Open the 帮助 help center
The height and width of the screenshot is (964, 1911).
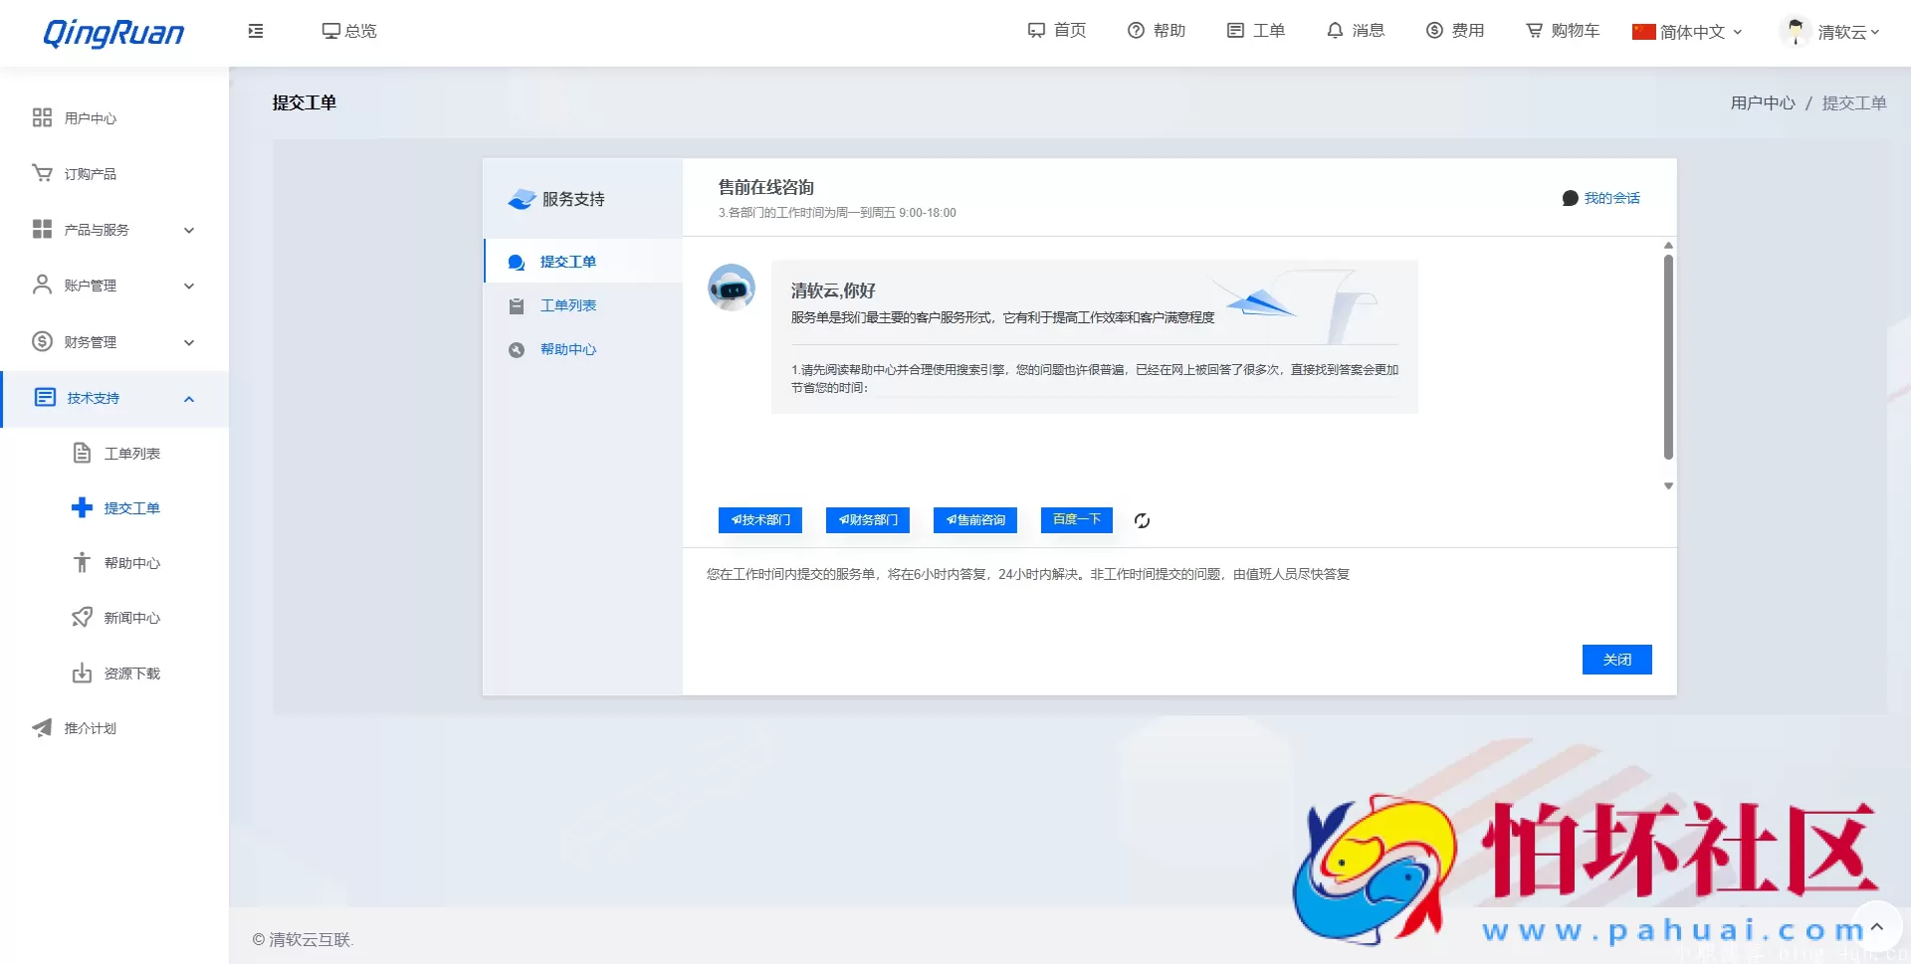tap(1157, 31)
